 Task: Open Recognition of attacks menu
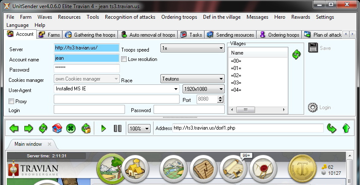tap(130, 17)
